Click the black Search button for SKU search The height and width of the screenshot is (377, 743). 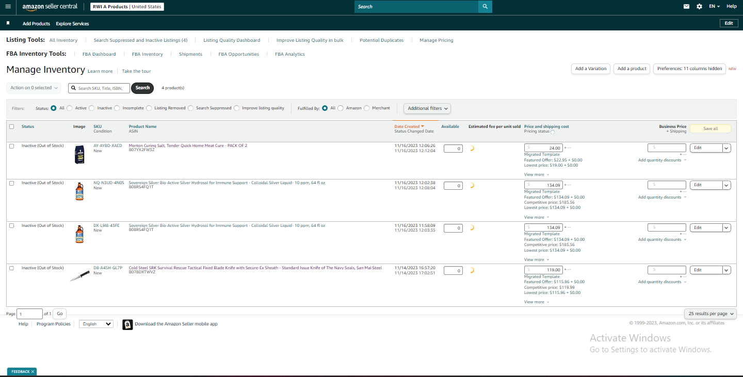tap(142, 88)
